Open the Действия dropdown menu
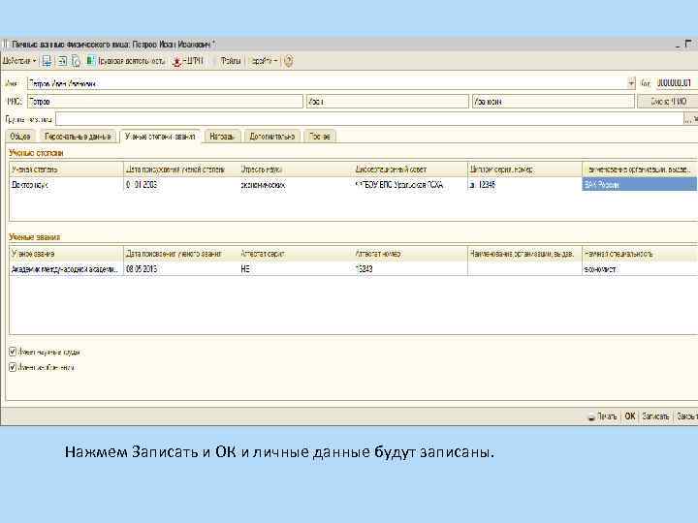This screenshot has height=523, width=698. pyautogui.click(x=19, y=61)
